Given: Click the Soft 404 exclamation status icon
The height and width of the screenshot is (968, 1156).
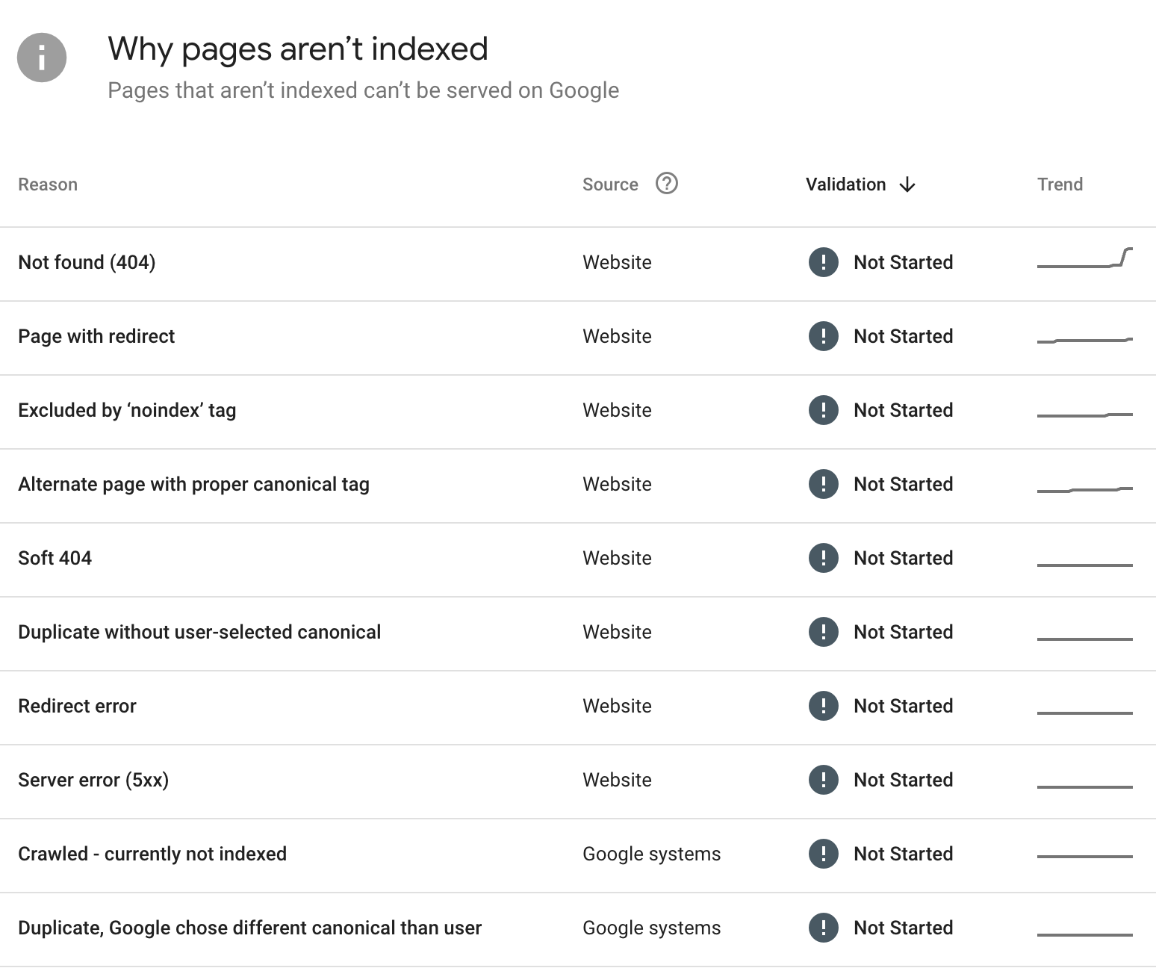Looking at the screenshot, I should pyautogui.click(x=823, y=558).
